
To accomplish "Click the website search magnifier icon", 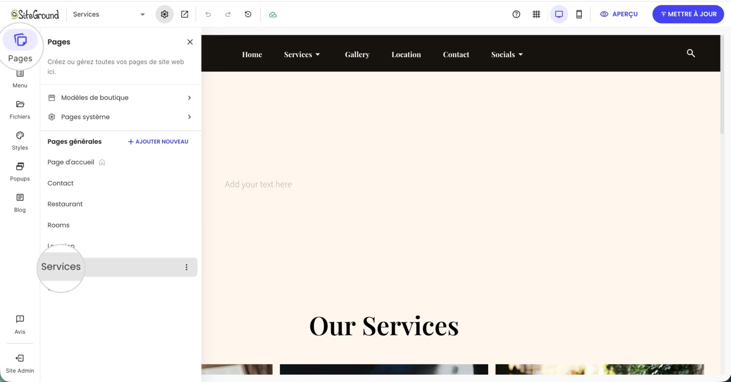I will coord(691,53).
